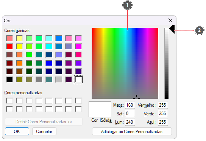206x141 pixels.
Task: Select the pure yellow basic color
Action: pos(19,46)
